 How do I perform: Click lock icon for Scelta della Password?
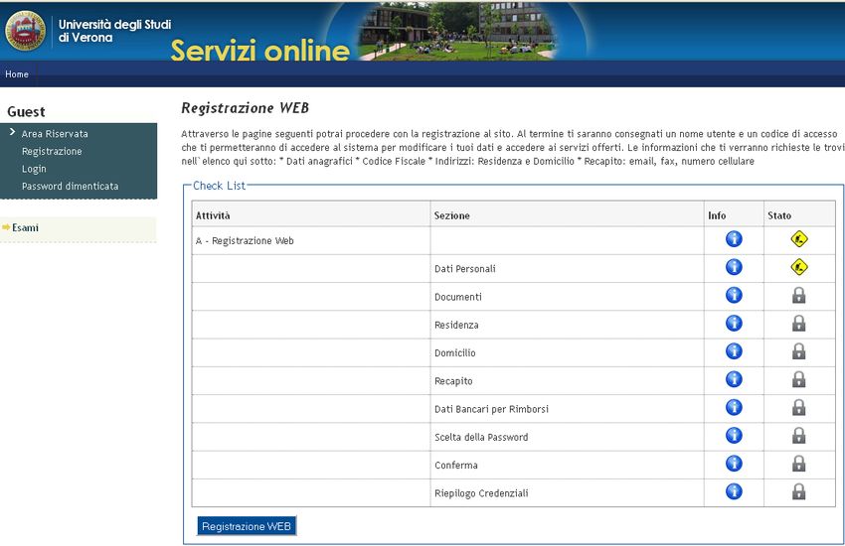click(798, 436)
